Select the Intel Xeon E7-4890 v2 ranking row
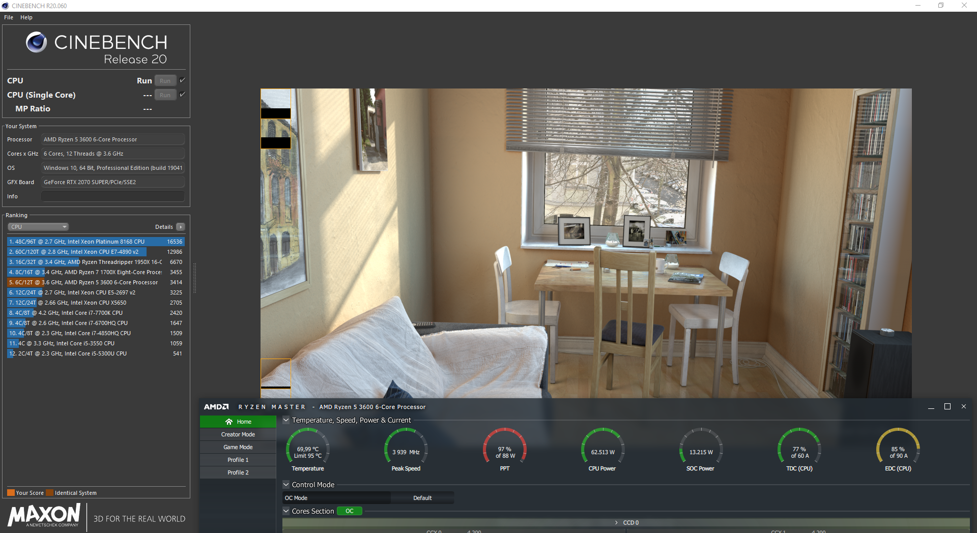The height and width of the screenshot is (533, 977). point(96,252)
